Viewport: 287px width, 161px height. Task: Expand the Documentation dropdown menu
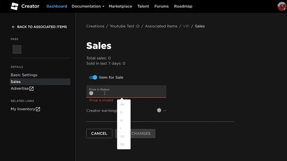coord(88,6)
